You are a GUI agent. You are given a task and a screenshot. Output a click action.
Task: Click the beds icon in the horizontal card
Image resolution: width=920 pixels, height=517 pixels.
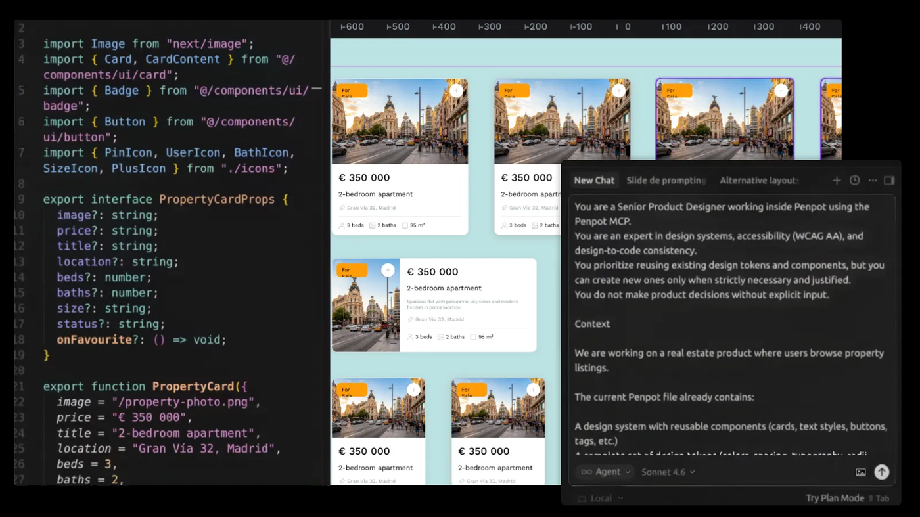coord(410,337)
